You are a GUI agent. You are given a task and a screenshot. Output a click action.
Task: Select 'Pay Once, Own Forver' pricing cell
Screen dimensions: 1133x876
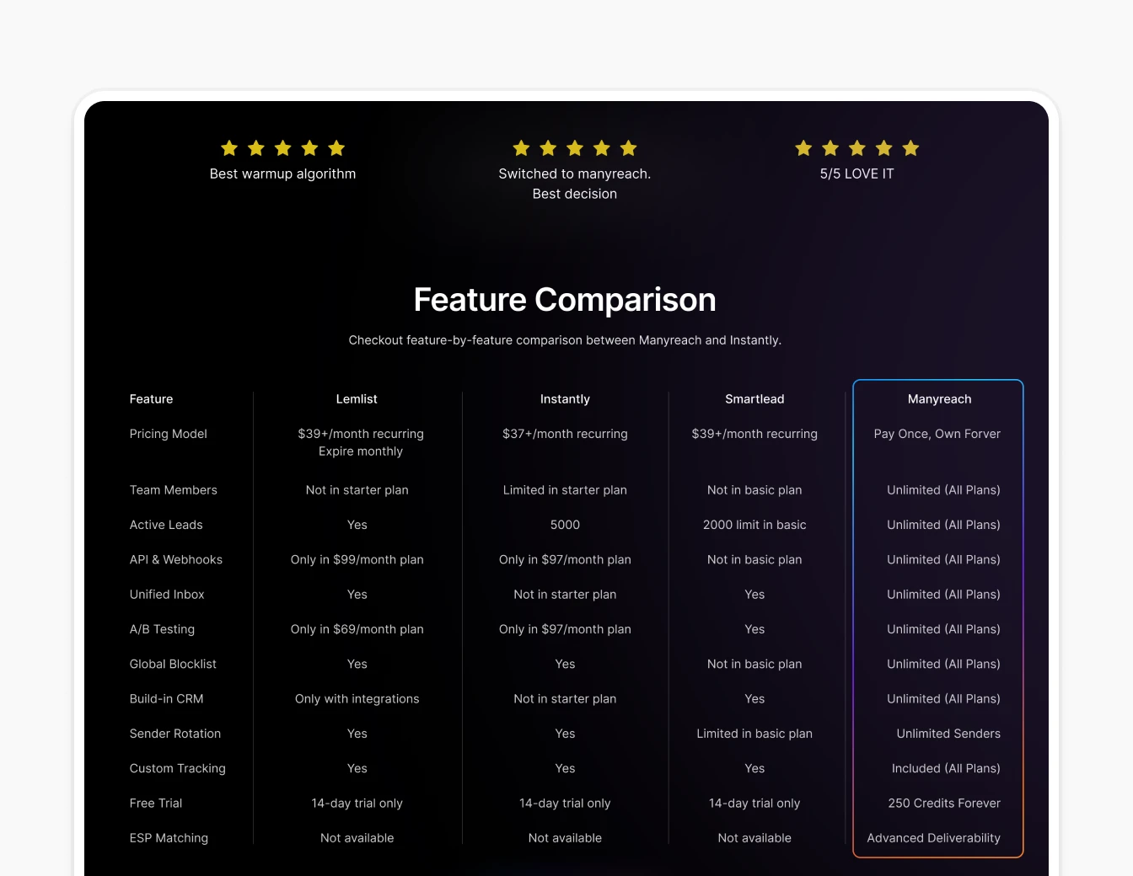coord(937,434)
